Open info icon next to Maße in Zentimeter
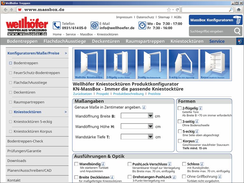This screenshot has width=244, height=183. [x=144, y=107]
